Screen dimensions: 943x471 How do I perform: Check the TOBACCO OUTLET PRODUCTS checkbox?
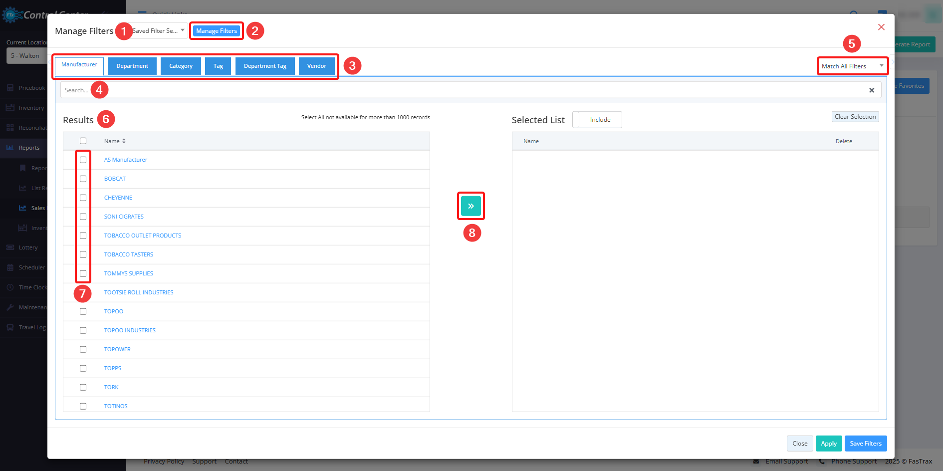point(83,236)
